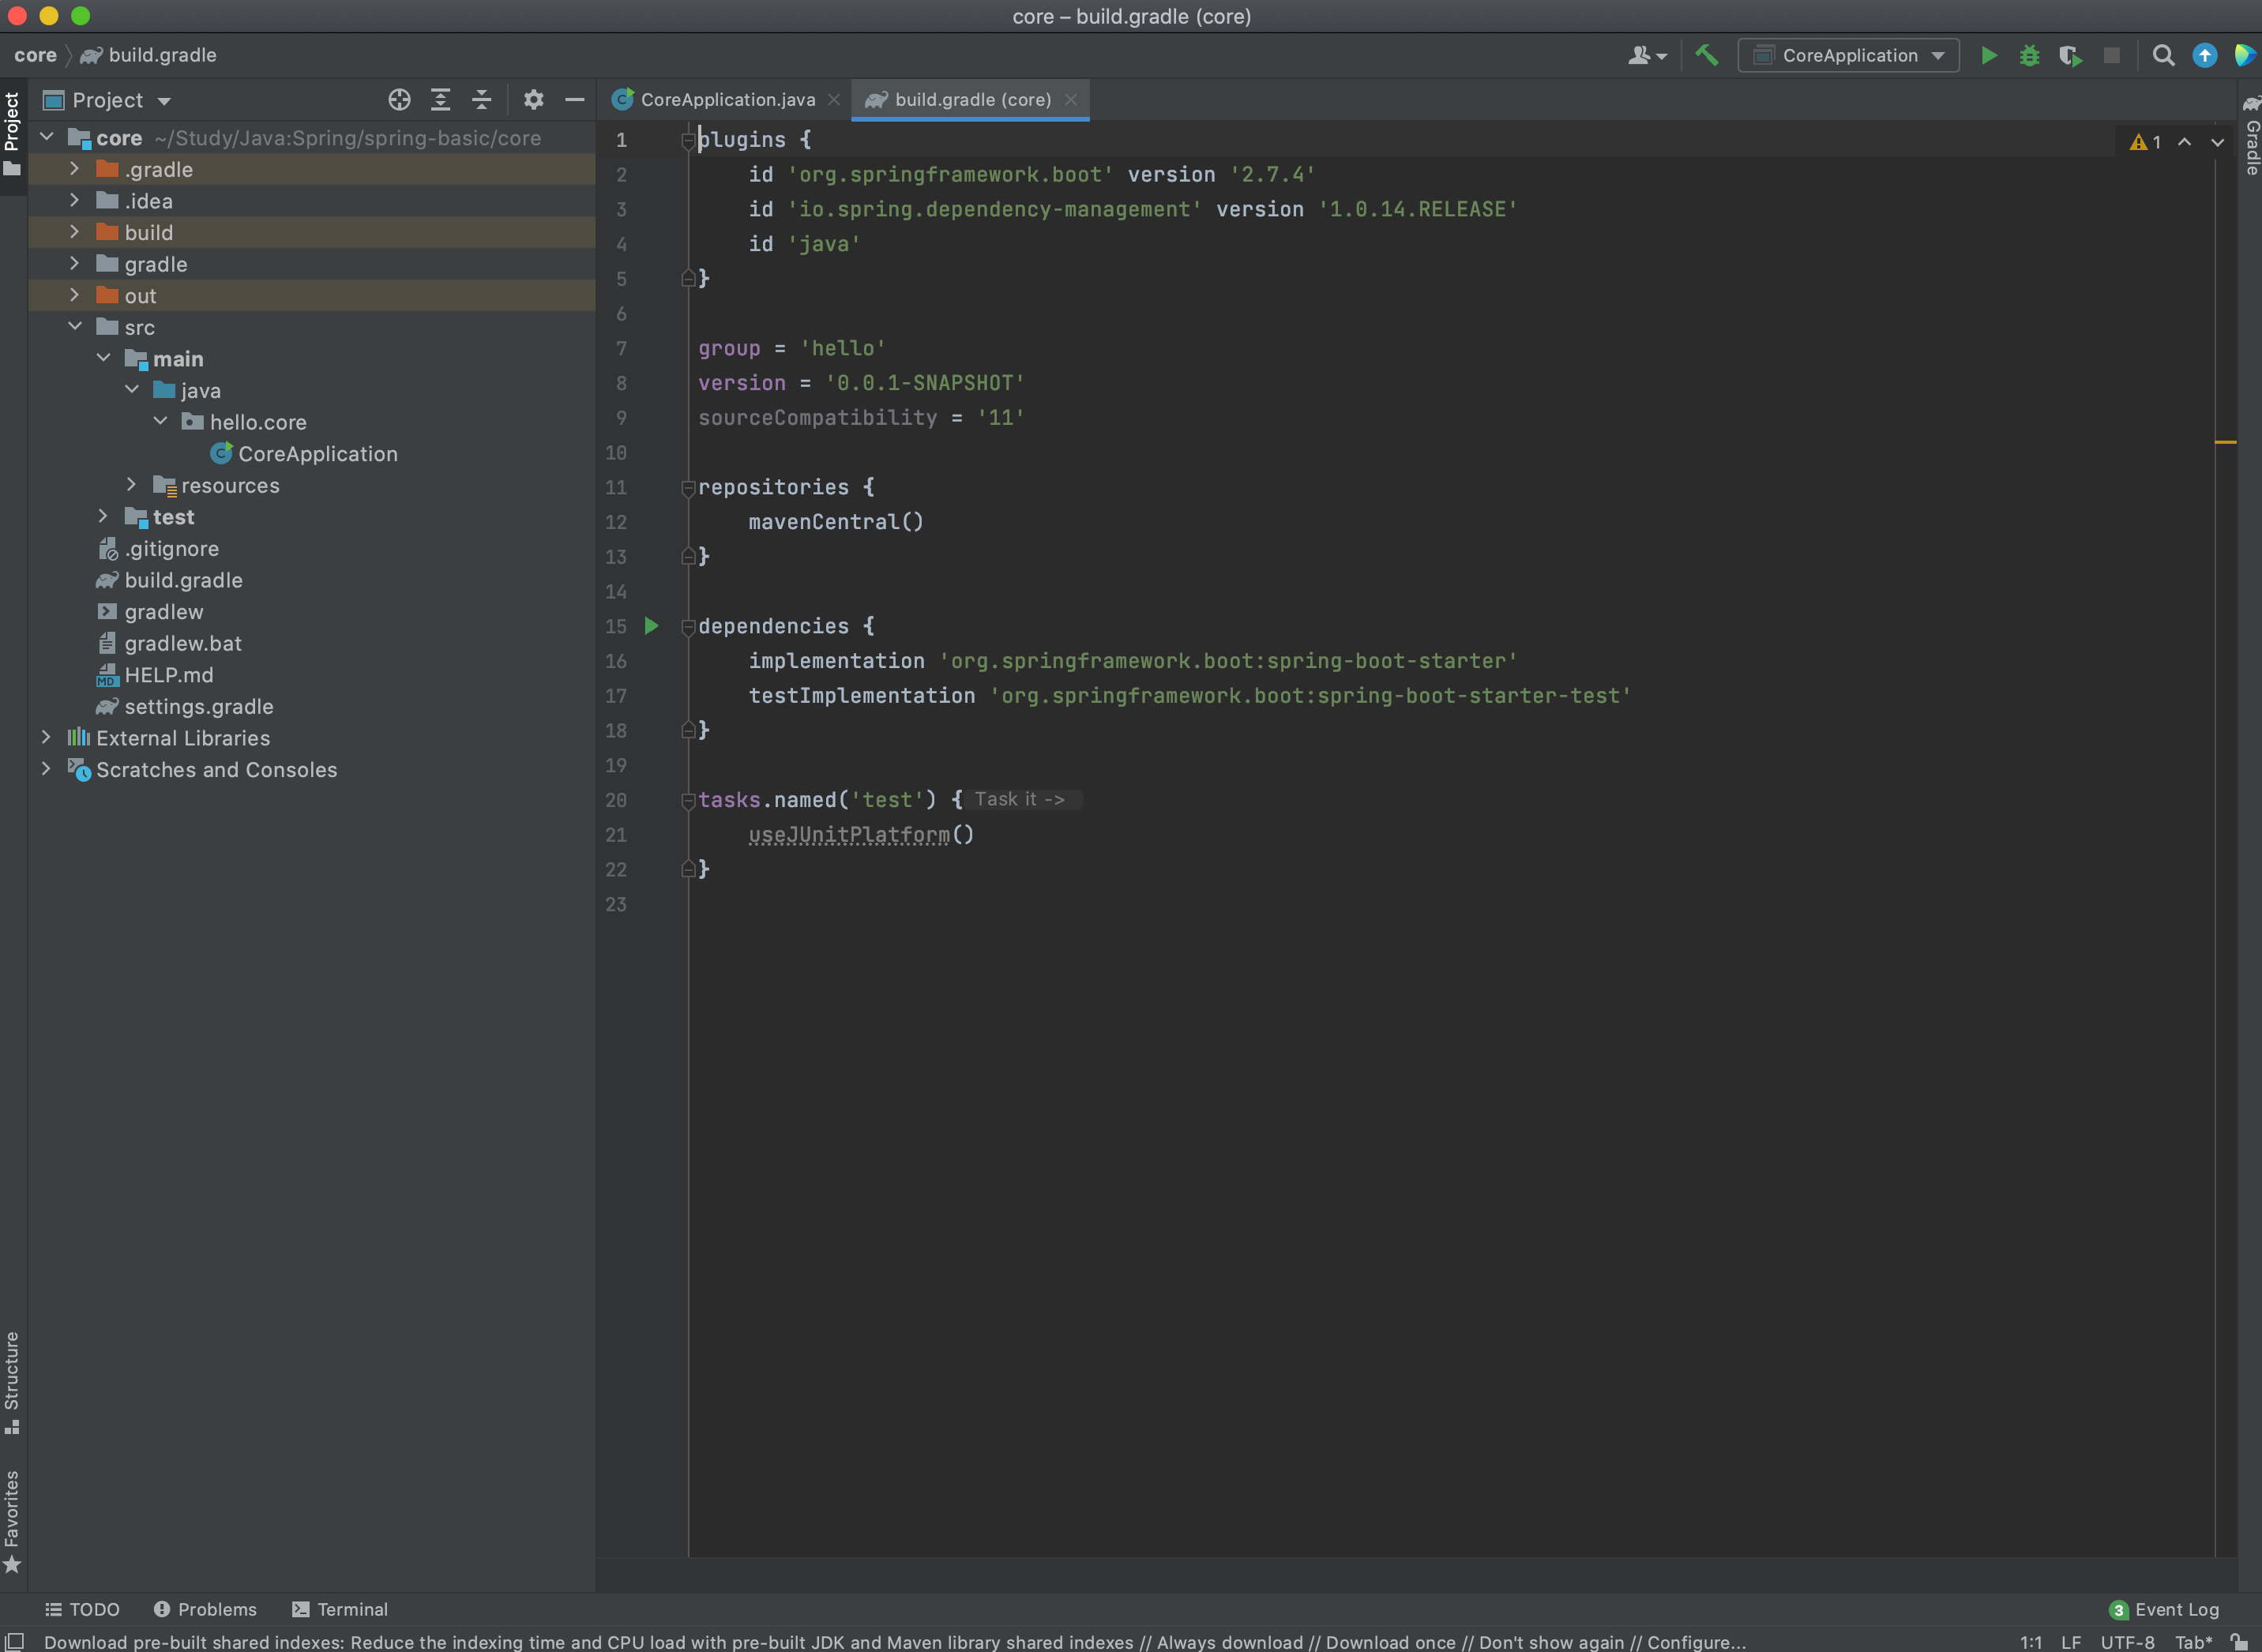Screen dimensions: 2262x1652
Task: Expand the .idea folder
Action: tap(74, 200)
